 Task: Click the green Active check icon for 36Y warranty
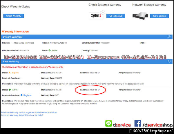pyautogui.click(x=10, y=90)
